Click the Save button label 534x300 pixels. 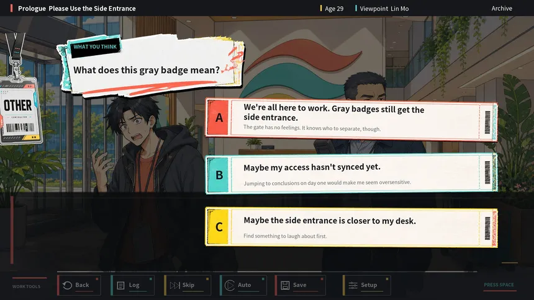pos(299,285)
